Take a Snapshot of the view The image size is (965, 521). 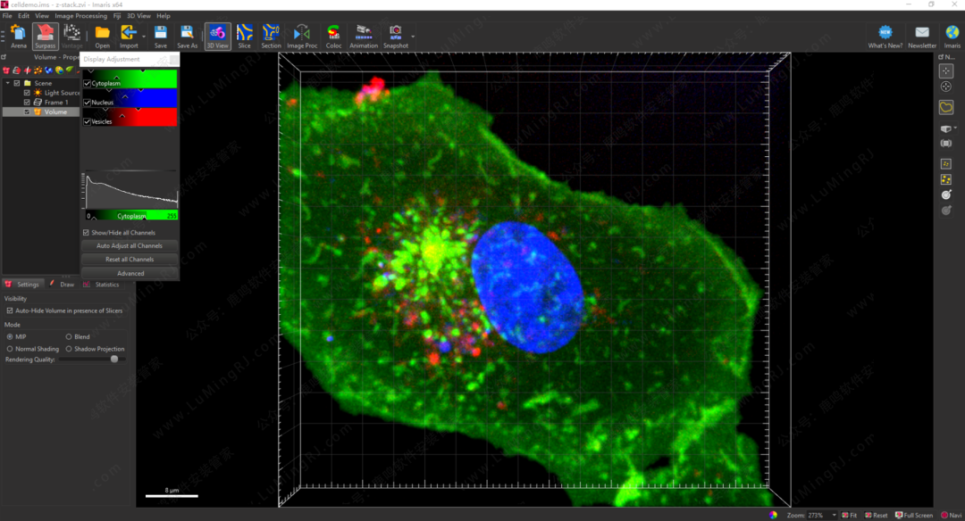click(x=395, y=35)
